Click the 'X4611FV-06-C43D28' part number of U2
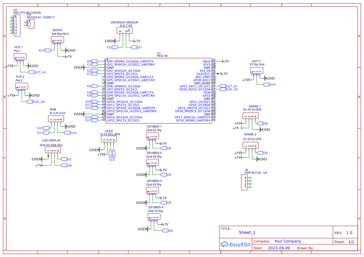Viewport: 364px width, 257px height. click(x=27, y=13)
